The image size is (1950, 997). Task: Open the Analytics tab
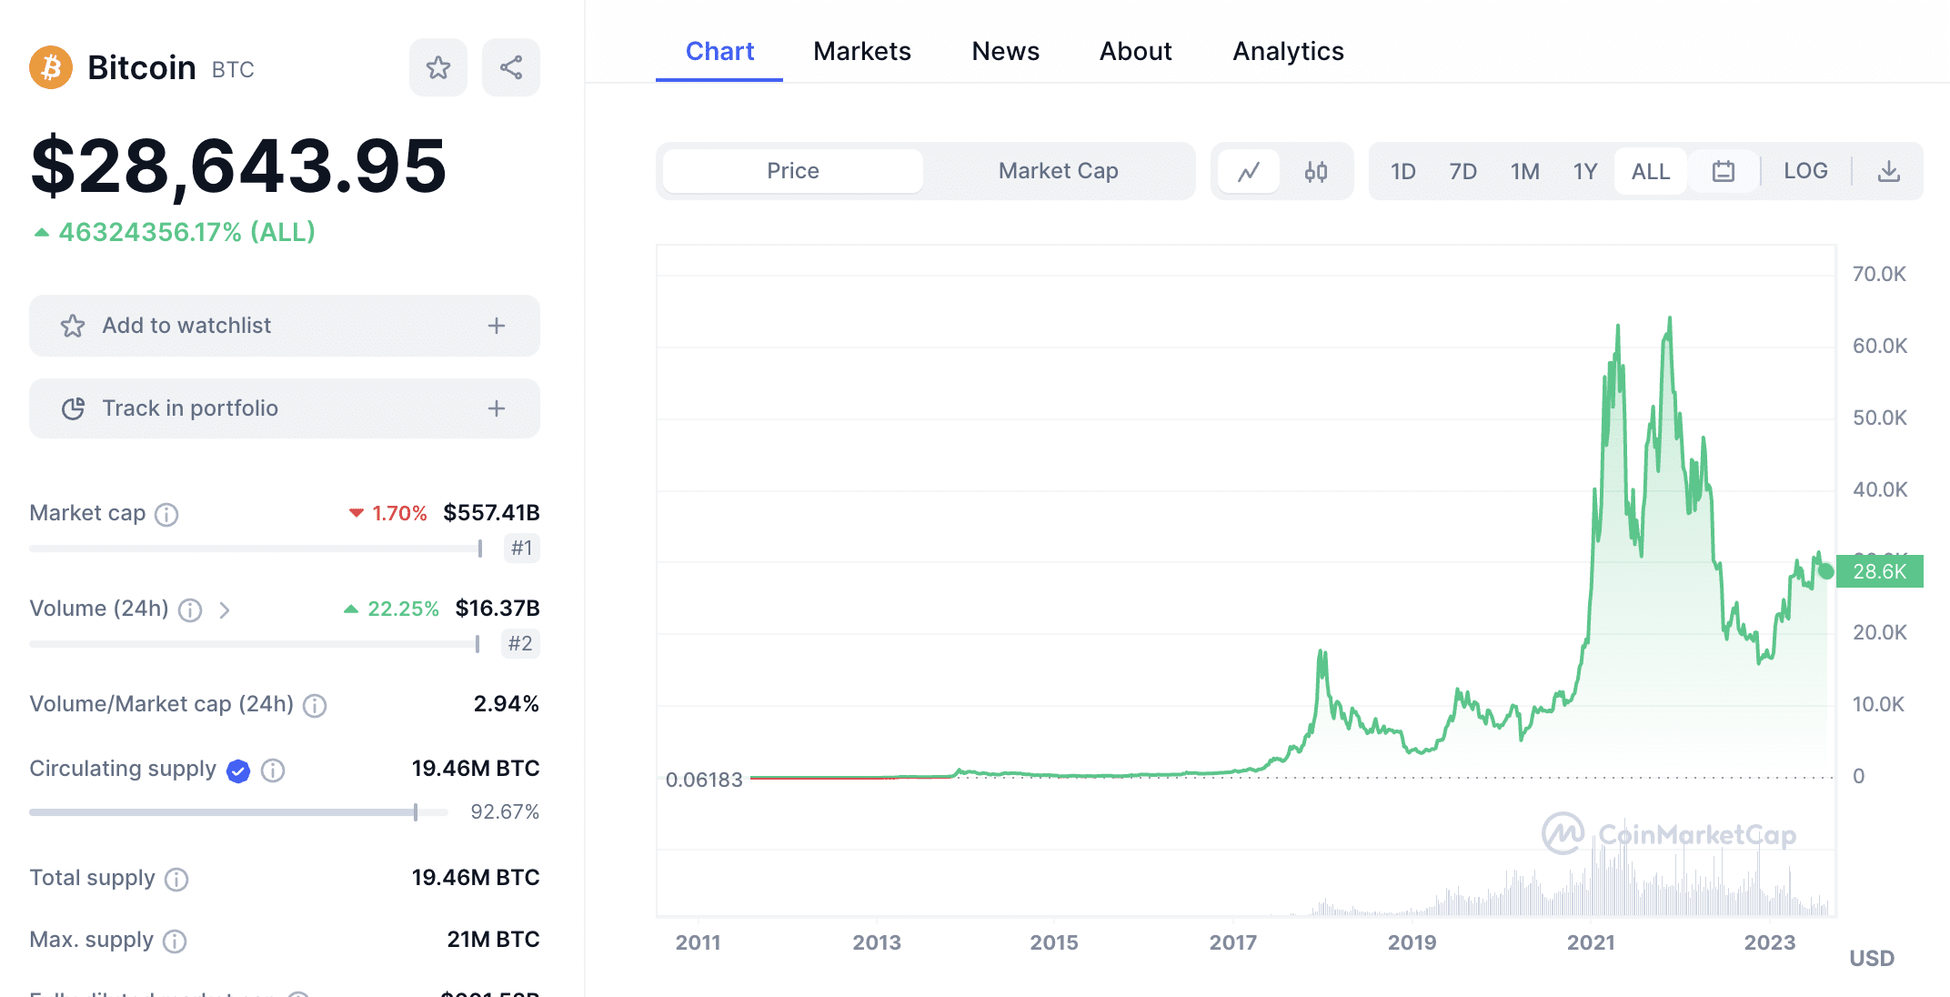1288,52
